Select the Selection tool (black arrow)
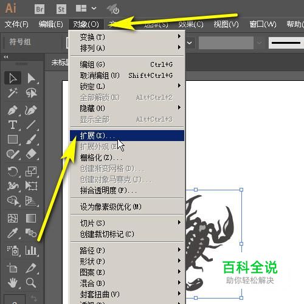This screenshot has height=304, width=304. (x=13, y=78)
